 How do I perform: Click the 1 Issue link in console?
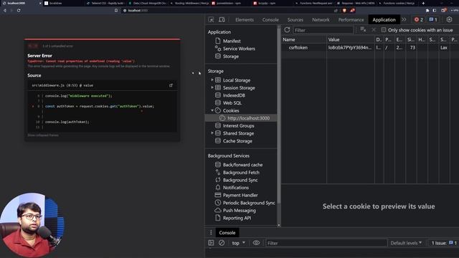(x=443, y=243)
